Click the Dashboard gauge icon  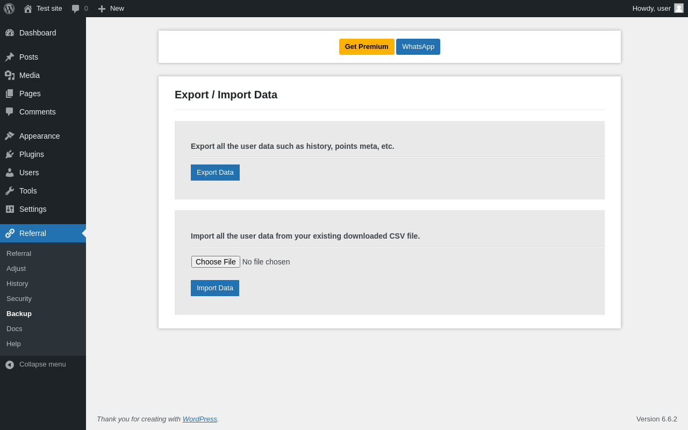10,33
